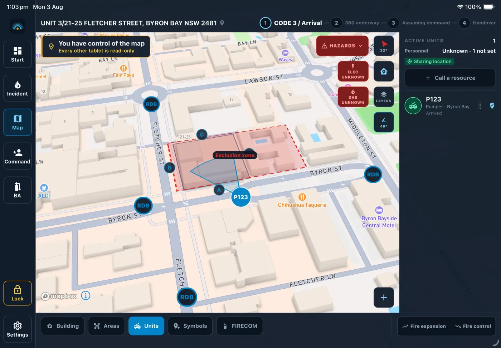This screenshot has height=348, width=501.
Task: Toggle Sharing location badge
Action: coord(429,62)
